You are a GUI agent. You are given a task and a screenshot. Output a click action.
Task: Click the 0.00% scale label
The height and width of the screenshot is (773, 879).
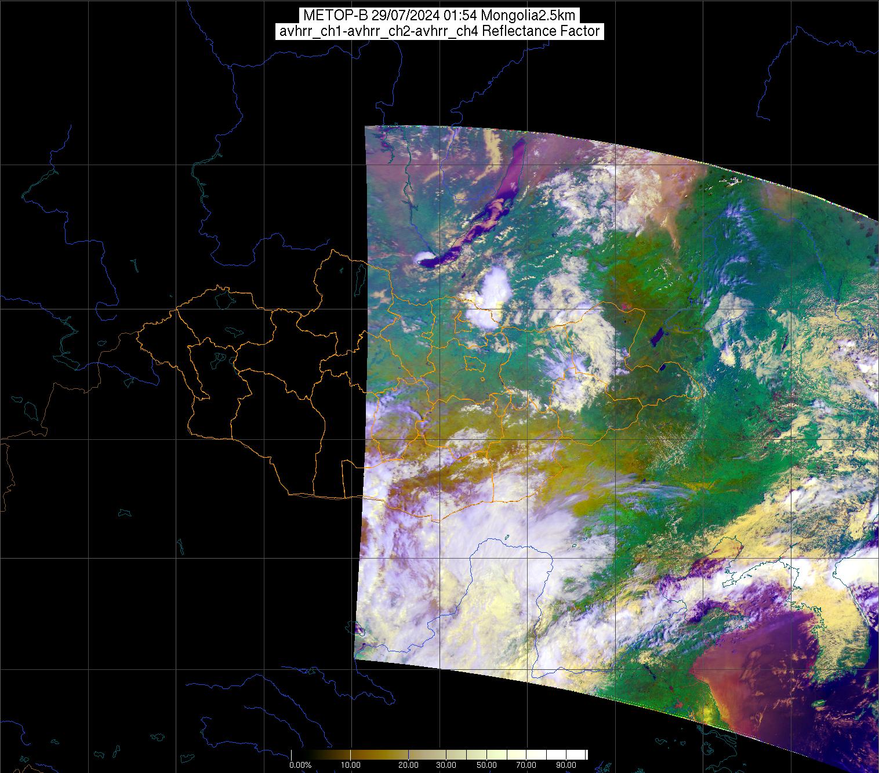(300, 765)
